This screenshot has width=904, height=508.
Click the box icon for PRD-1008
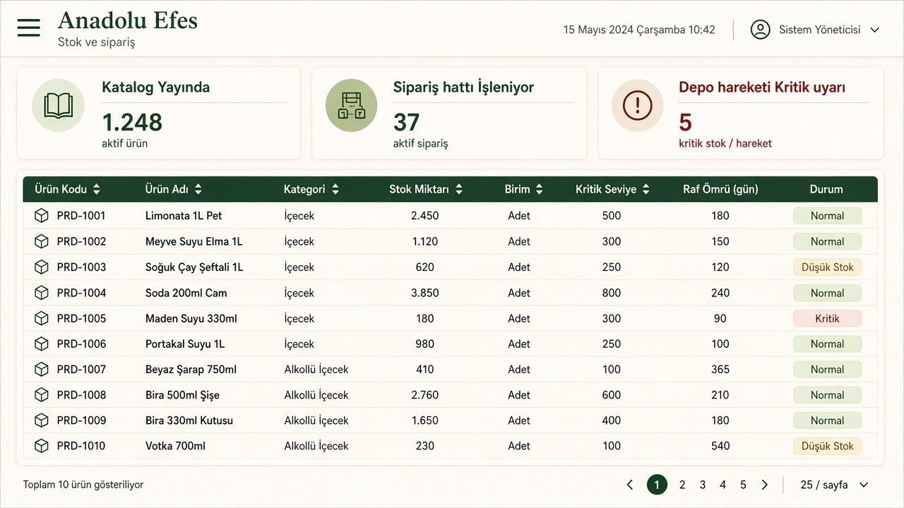pos(42,395)
